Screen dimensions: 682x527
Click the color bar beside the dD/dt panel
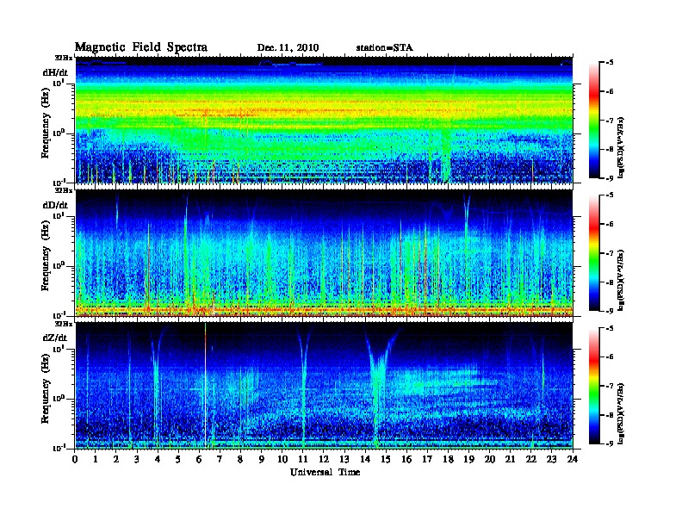[x=594, y=253]
